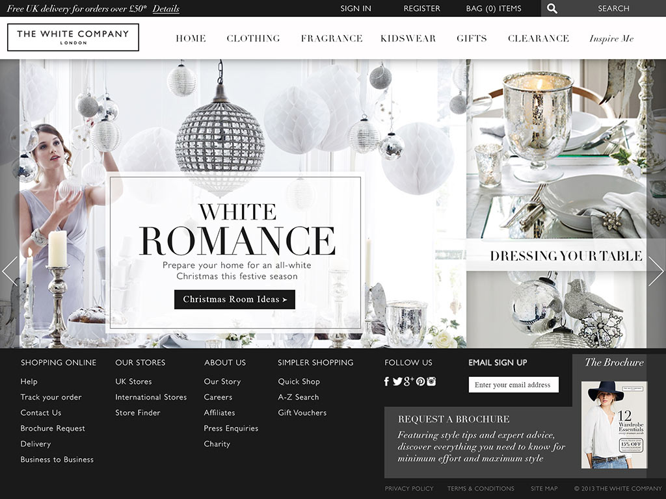Screen dimensions: 666x499
Task: Advance carousel with right arrow
Action: click(x=656, y=271)
